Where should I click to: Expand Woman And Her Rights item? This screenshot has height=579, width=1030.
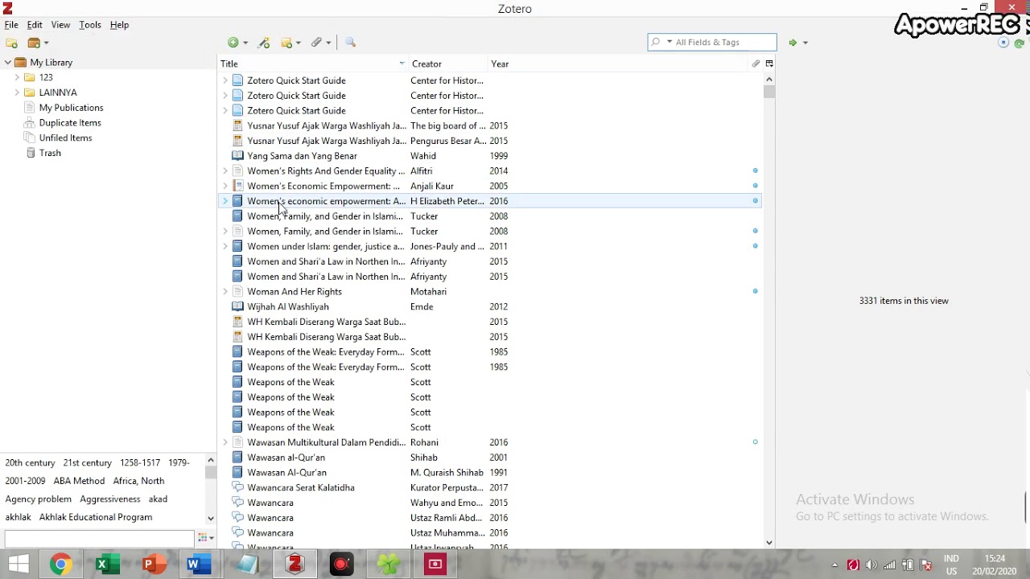pyautogui.click(x=225, y=292)
